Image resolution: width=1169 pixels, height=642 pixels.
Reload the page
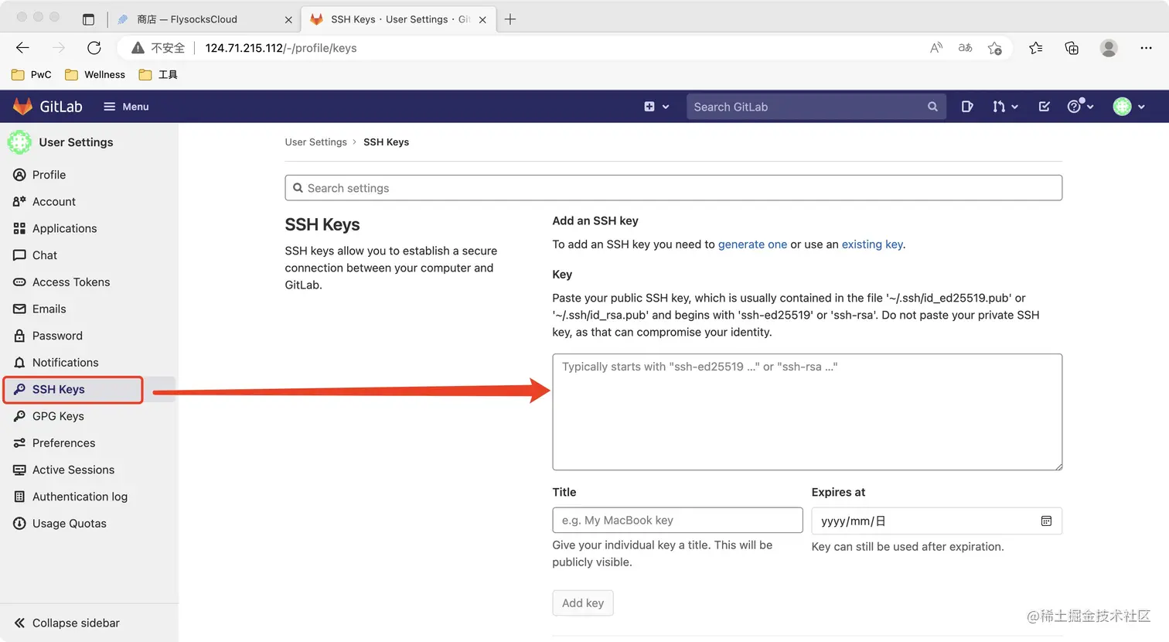click(x=94, y=48)
